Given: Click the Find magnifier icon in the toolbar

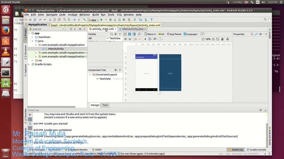Looking at the screenshot, I should pos(64,19).
